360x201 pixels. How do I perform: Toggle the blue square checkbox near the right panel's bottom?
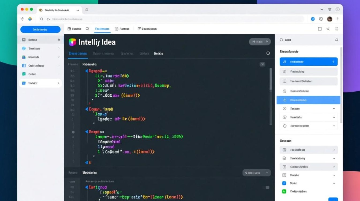[284, 183]
